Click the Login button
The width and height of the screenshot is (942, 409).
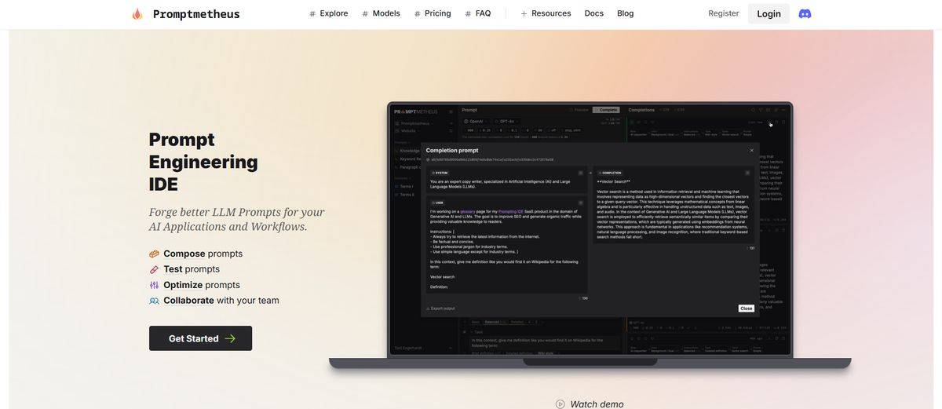pos(769,14)
